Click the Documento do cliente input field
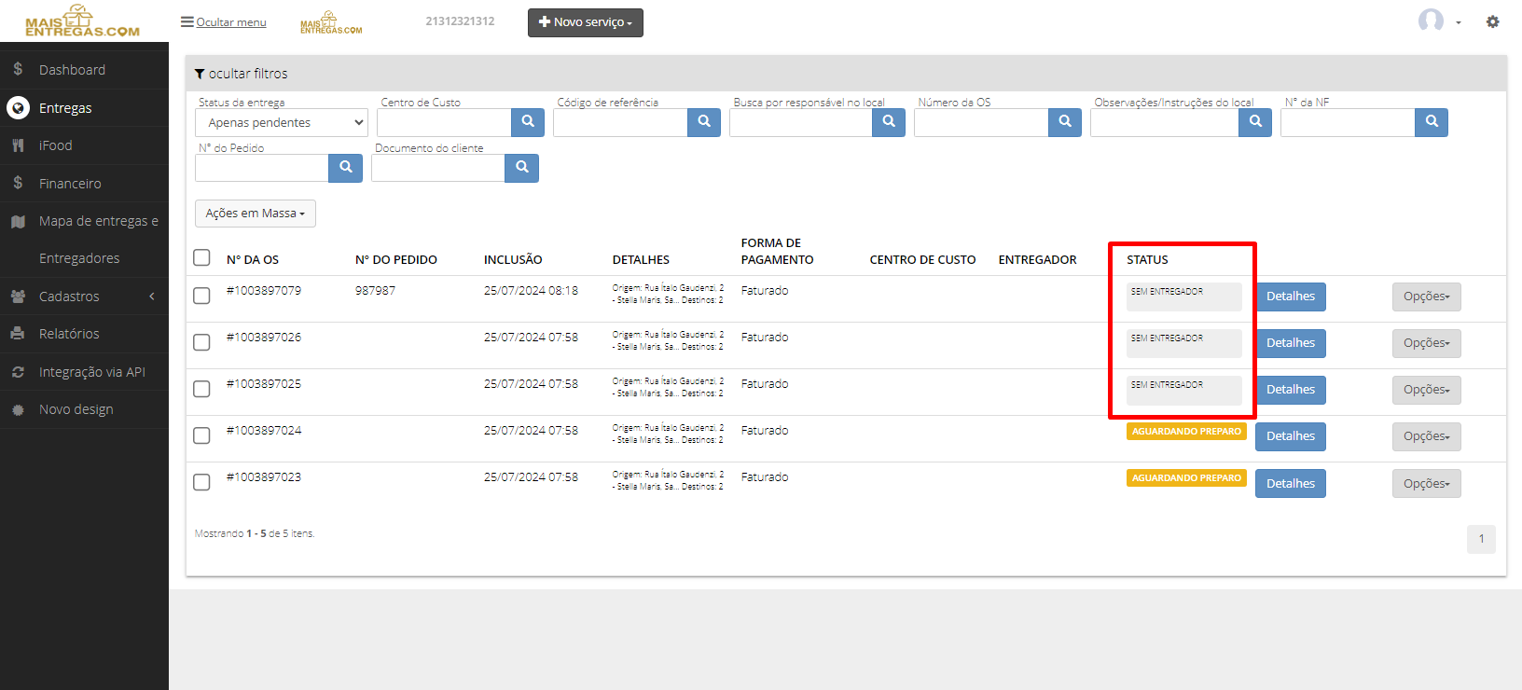 tap(438, 168)
